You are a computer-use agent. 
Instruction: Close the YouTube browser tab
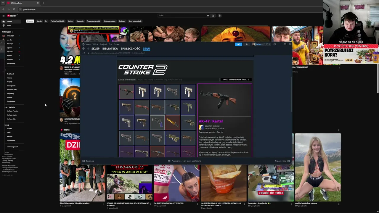point(38,3)
